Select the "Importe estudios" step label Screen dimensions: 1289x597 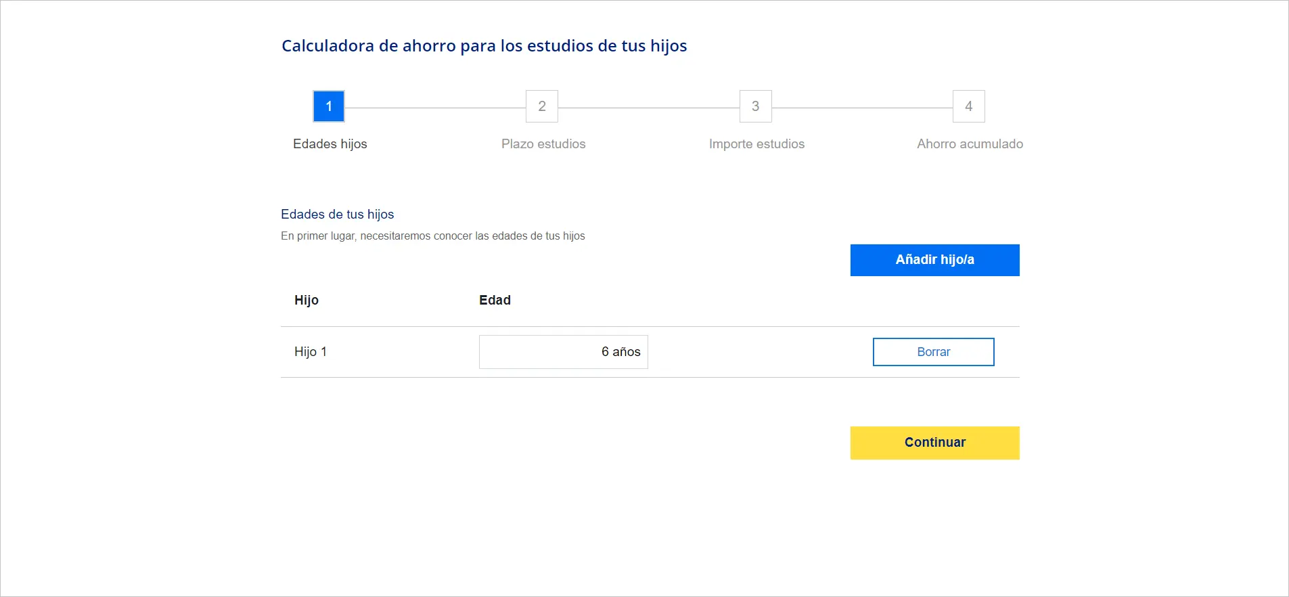click(x=756, y=144)
